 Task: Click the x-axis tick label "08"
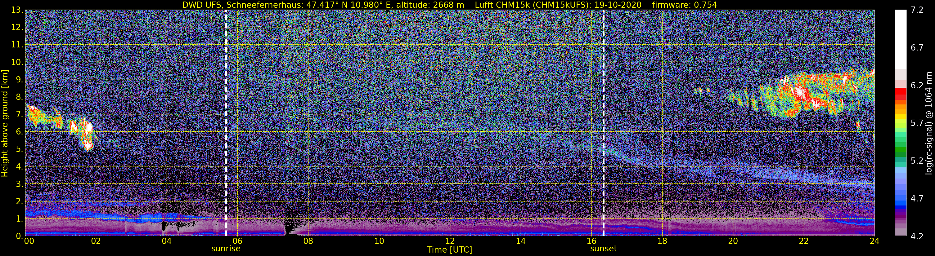pos(308,241)
